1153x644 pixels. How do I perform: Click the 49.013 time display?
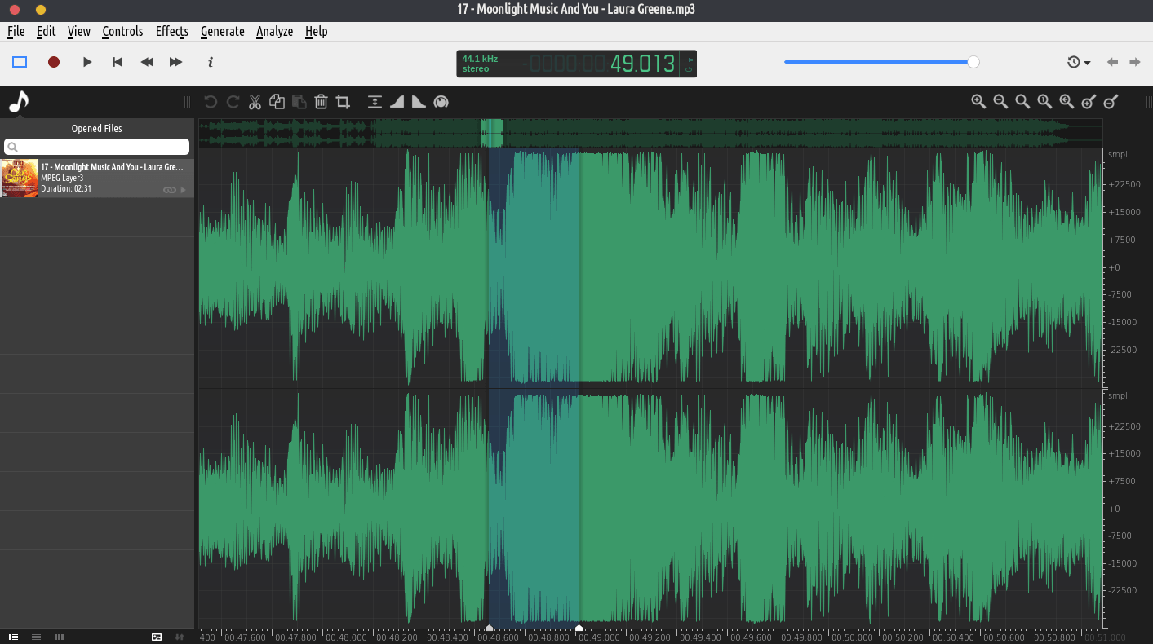pyautogui.click(x=643, y=64)
